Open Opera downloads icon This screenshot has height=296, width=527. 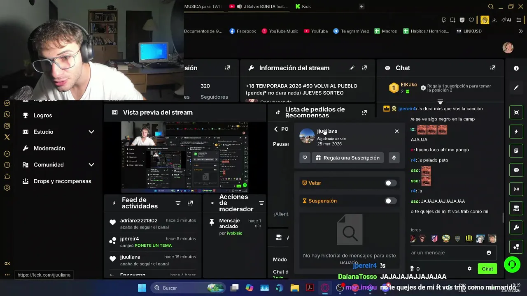[x=494, y=20]
